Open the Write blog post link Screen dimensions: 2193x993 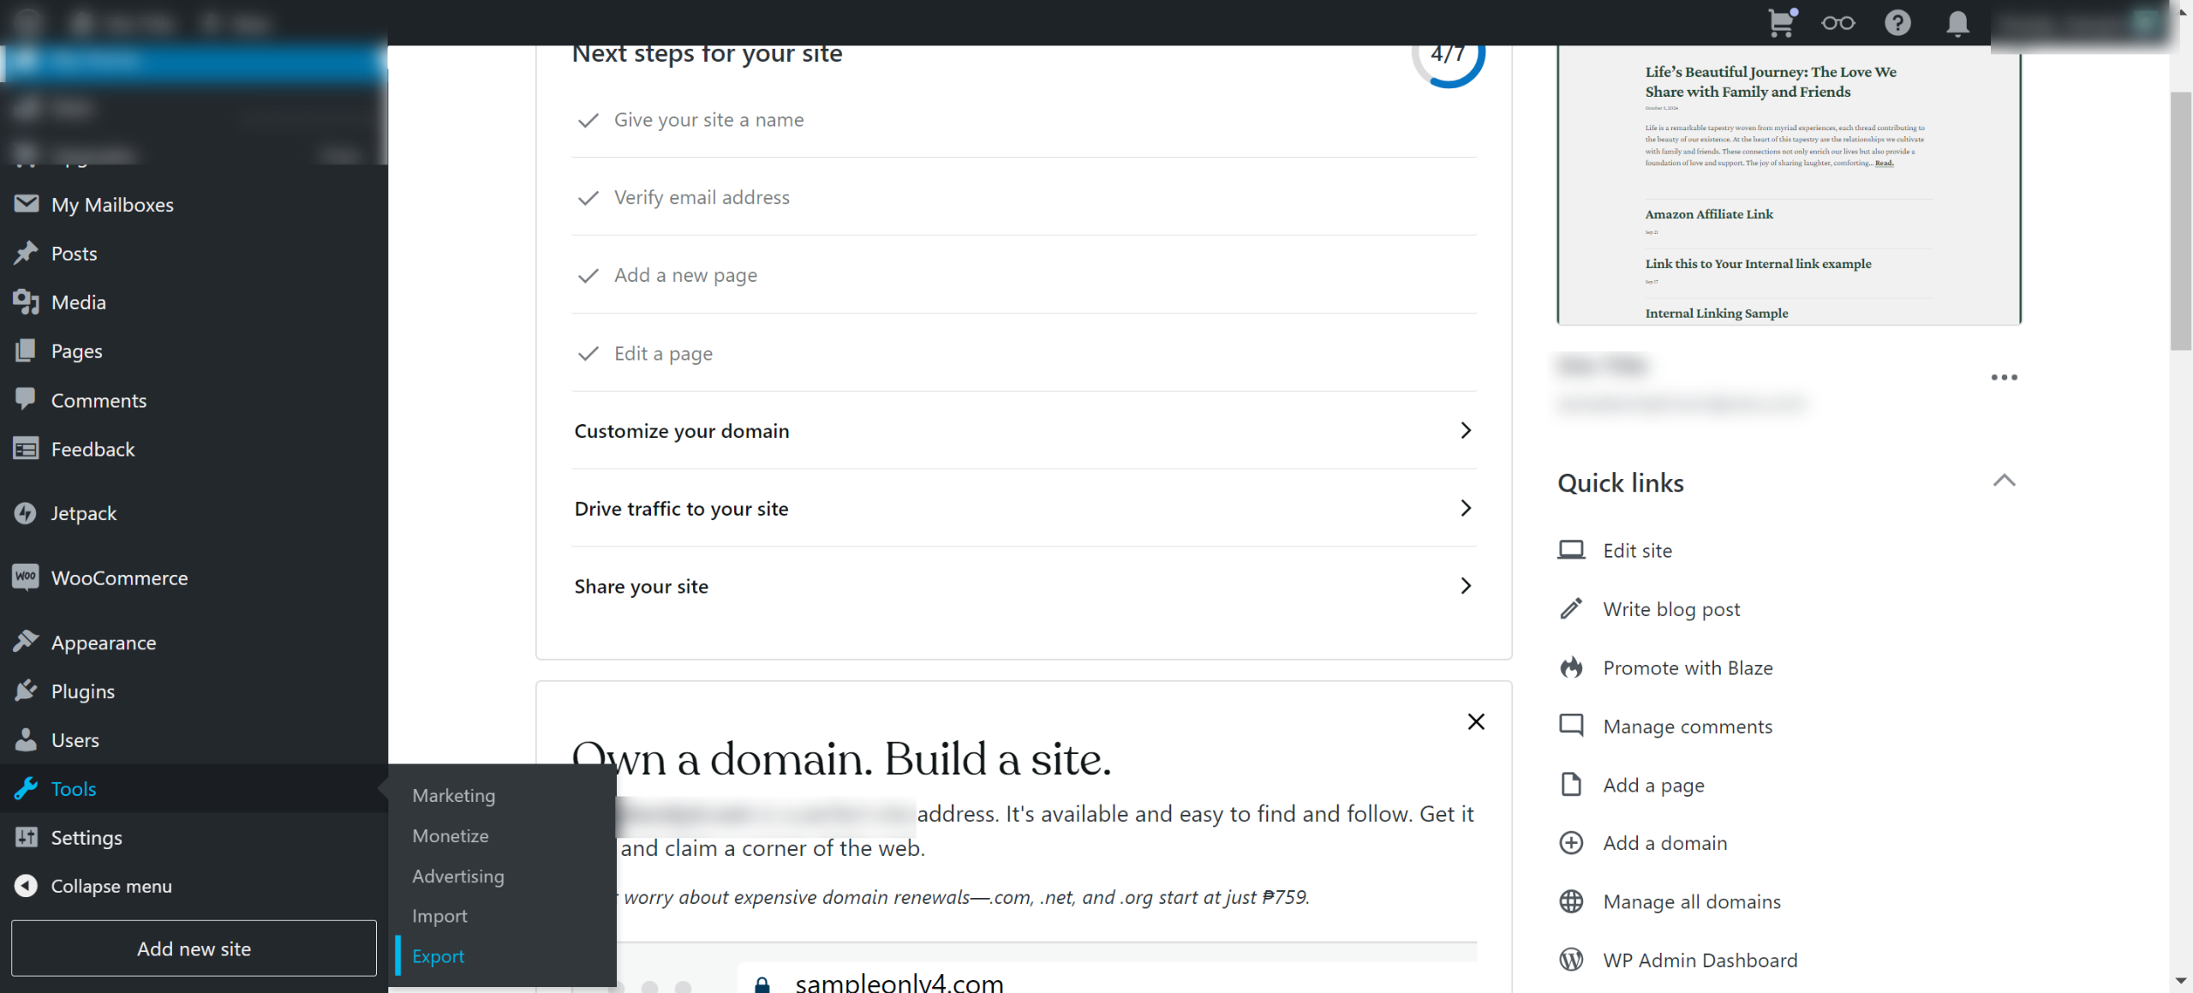tap(1671, 609)
